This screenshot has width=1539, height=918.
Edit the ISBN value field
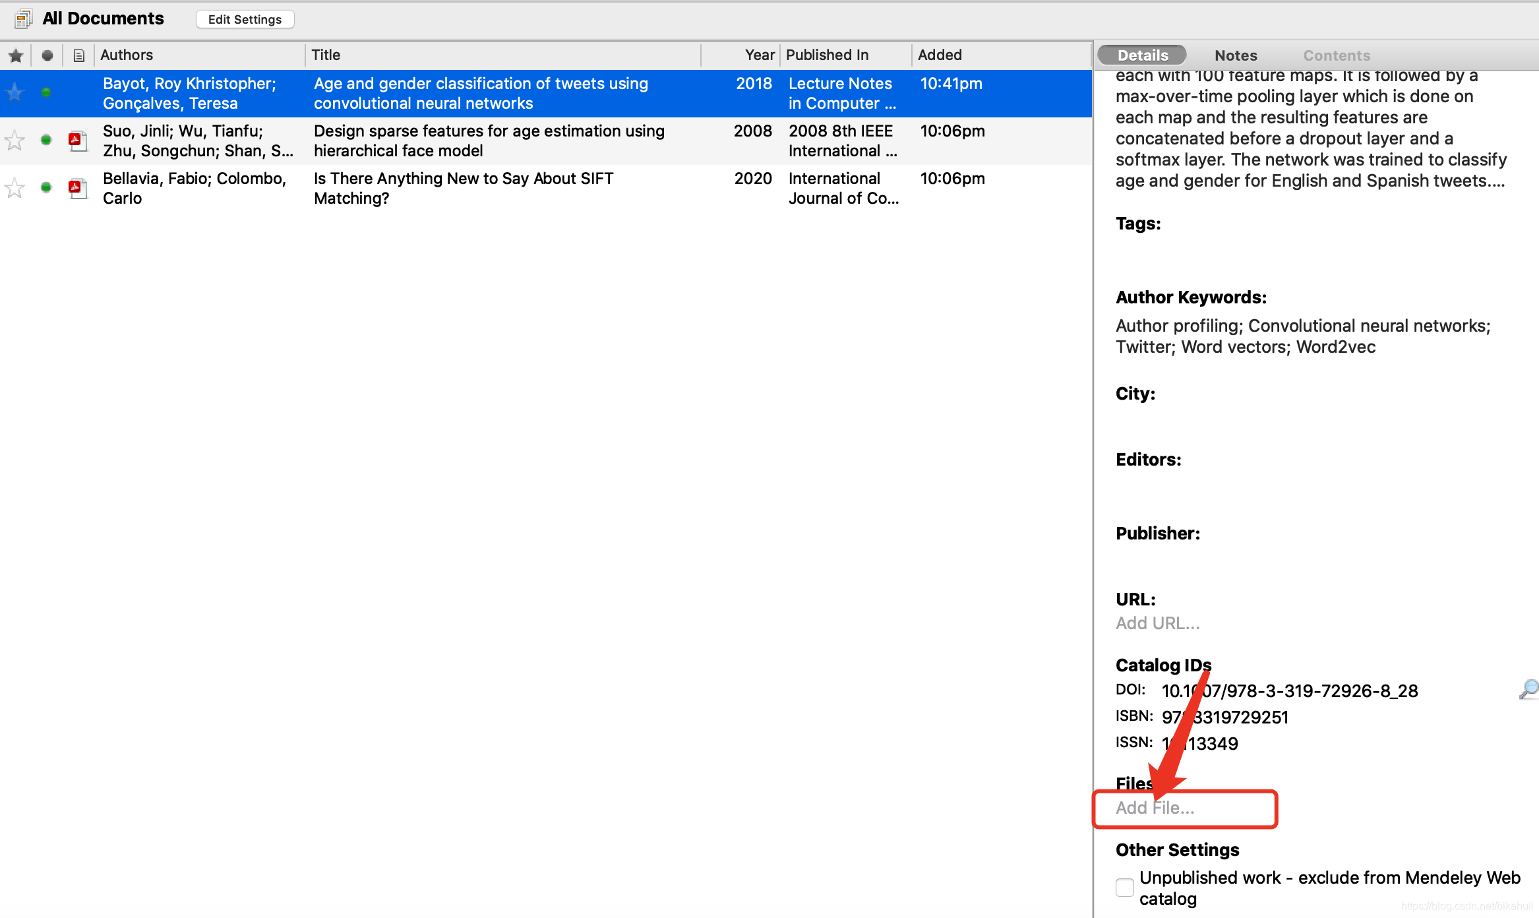1225,718
